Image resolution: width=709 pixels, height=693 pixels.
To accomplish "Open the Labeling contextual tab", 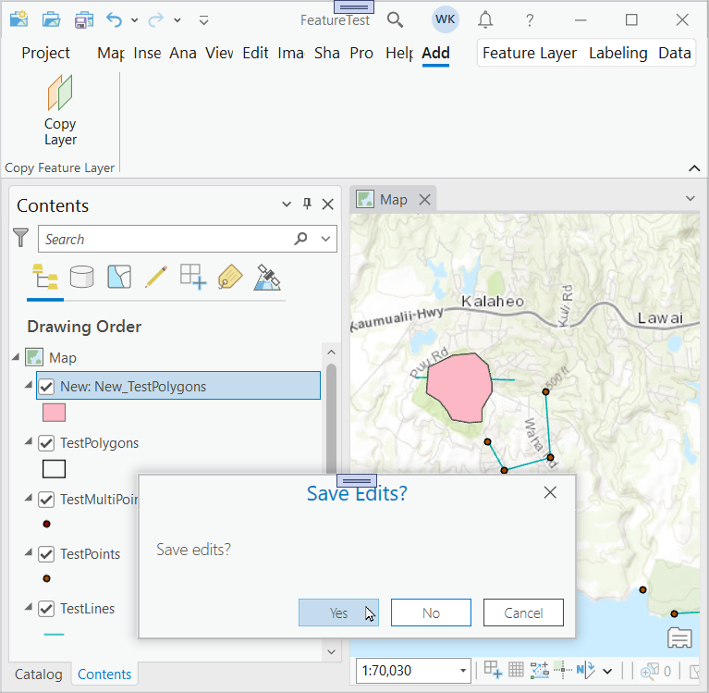I will (618, 53).
